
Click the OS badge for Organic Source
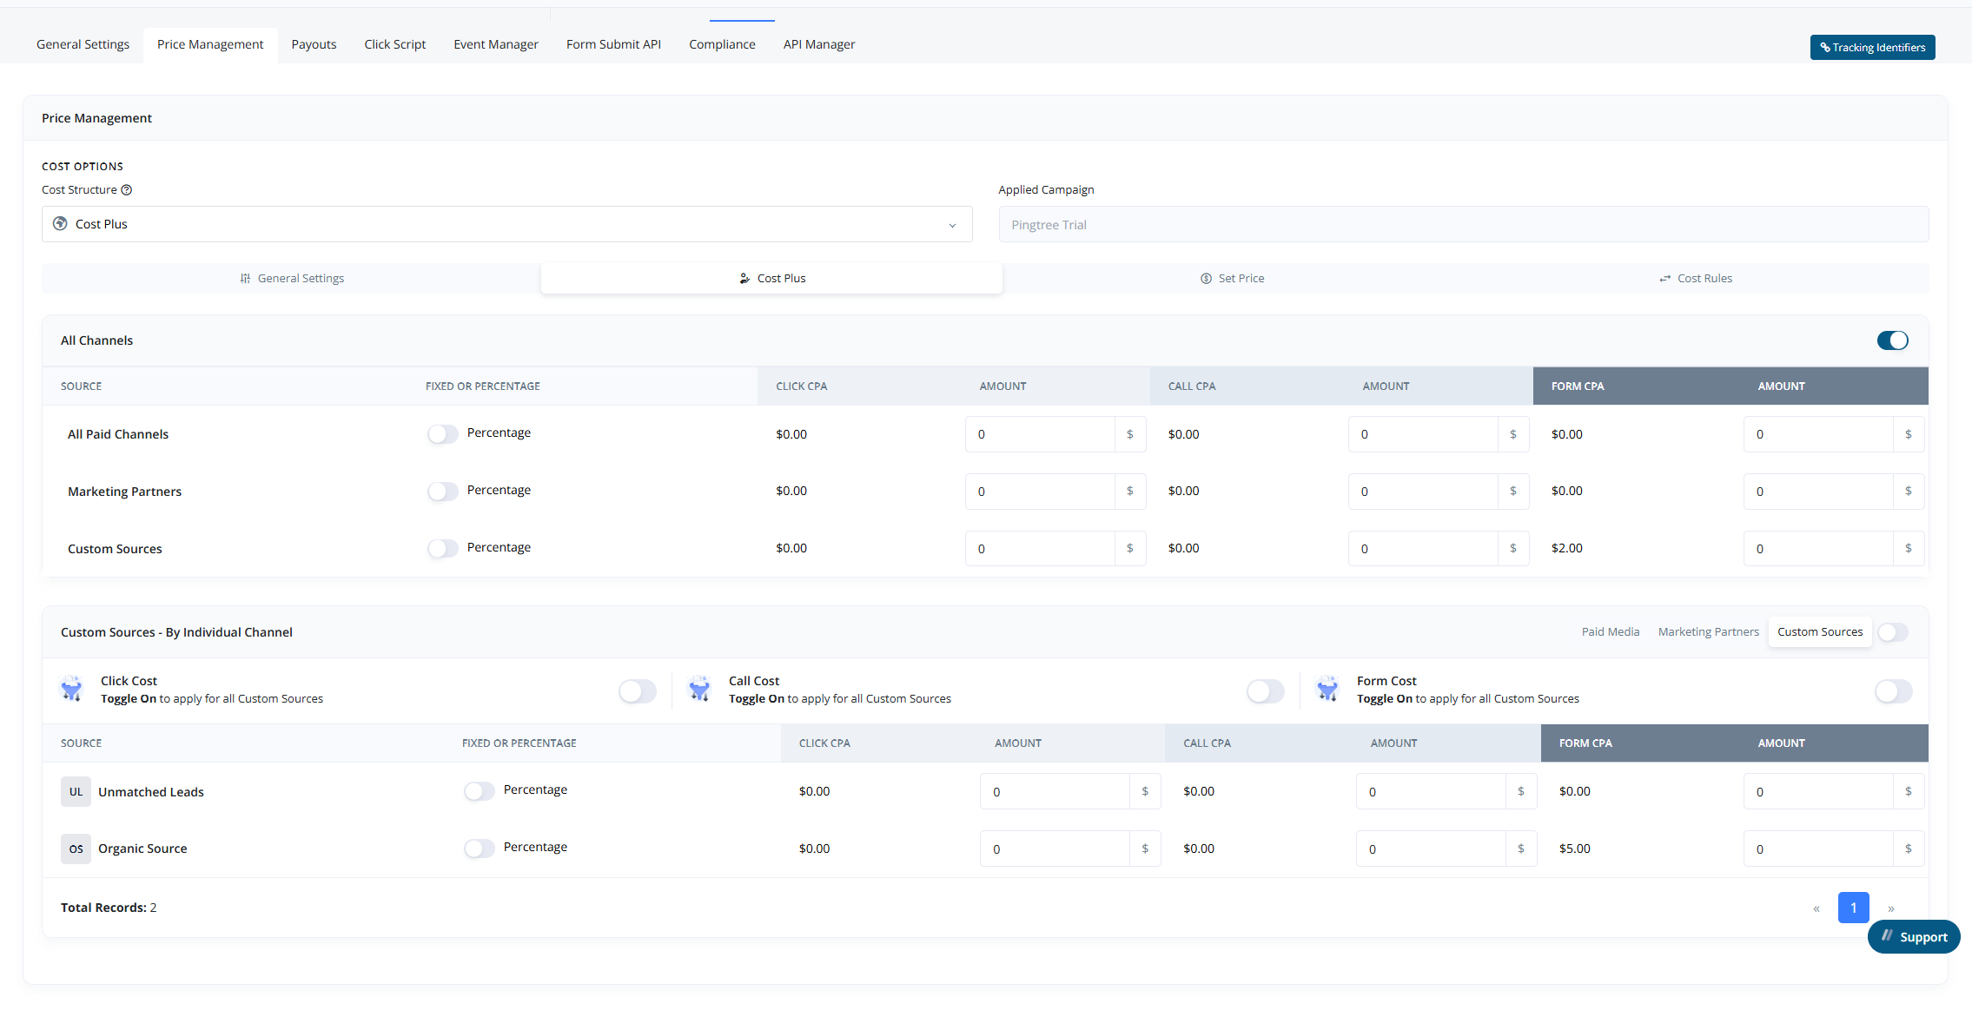76,849
